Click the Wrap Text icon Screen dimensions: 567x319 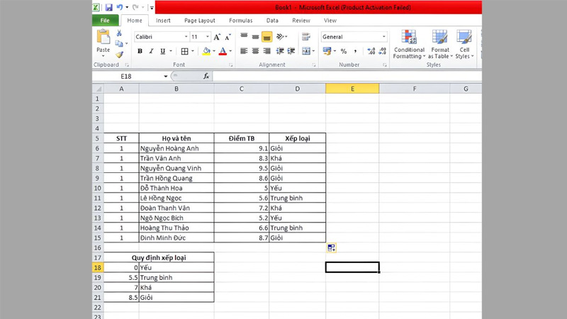coord(306,37)
